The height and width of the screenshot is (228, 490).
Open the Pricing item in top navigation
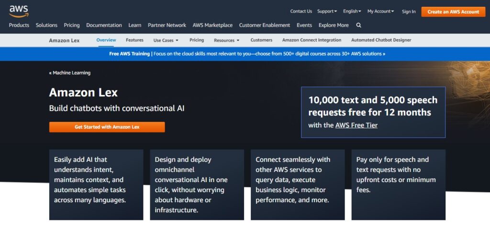tap(72, 25)
